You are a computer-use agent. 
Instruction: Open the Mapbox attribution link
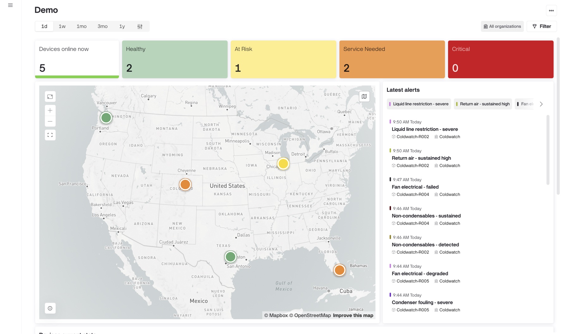point(276,315)
